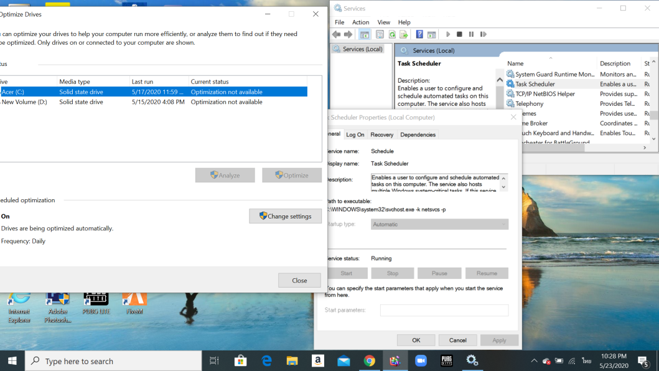659x371 pixels.
Task: Click the Start parameters input field
Action: (x=444, y=310)
